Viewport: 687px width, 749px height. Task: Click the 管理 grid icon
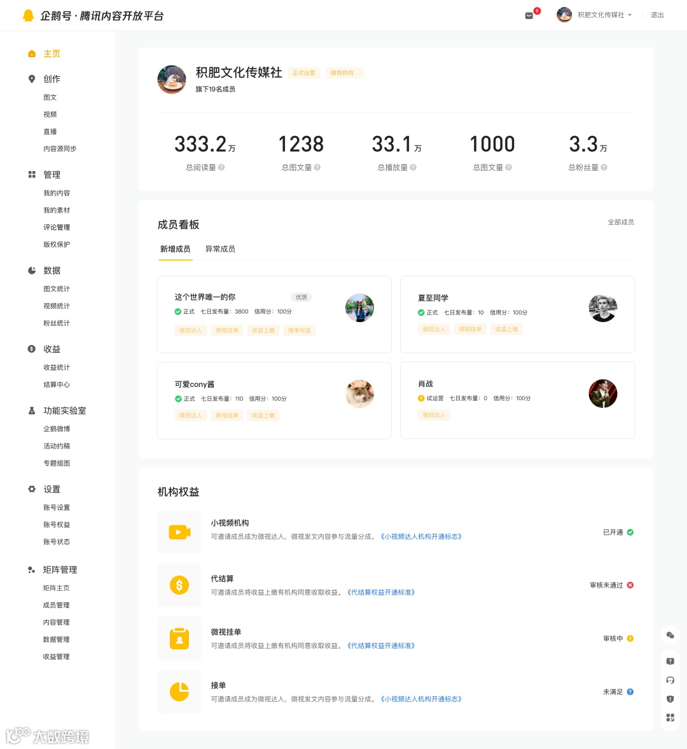[x=32, y=174]
